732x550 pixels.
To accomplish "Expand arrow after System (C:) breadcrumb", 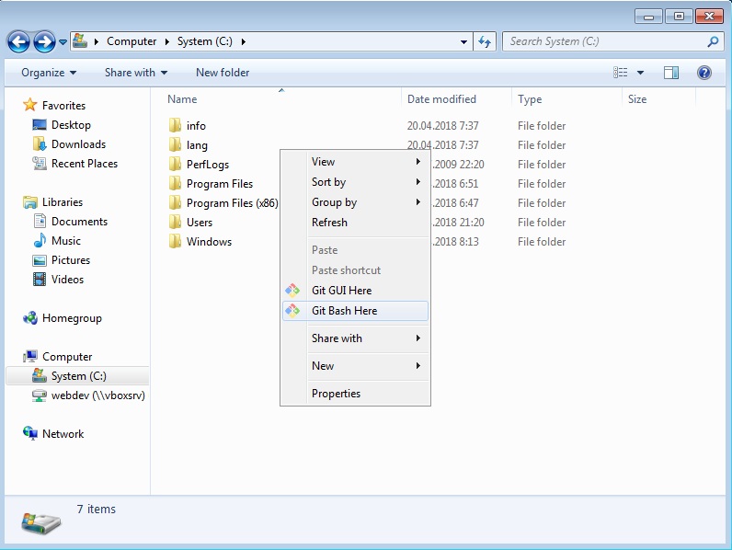I will point(243,41).
